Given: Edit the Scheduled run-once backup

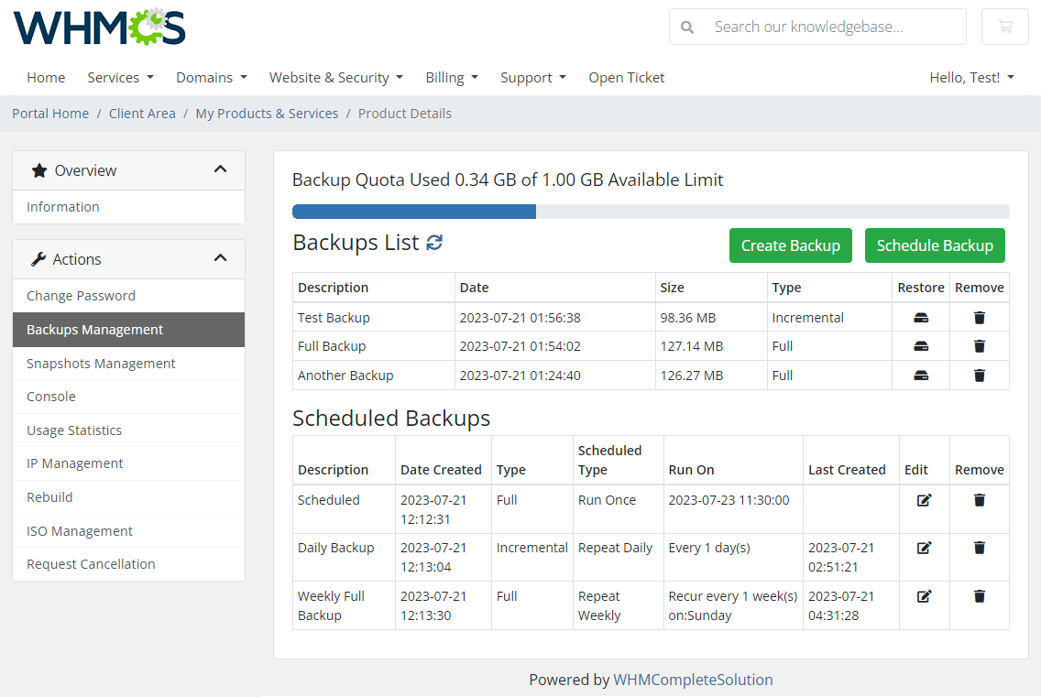Looking at the screenshot, I should pos(924,499).
